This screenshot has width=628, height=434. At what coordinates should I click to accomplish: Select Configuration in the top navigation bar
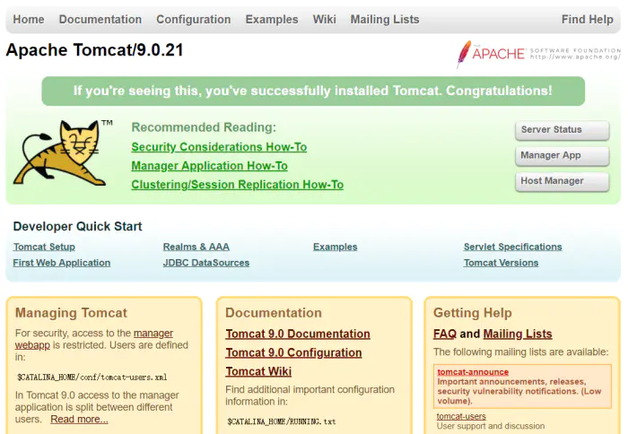(194, 19)
